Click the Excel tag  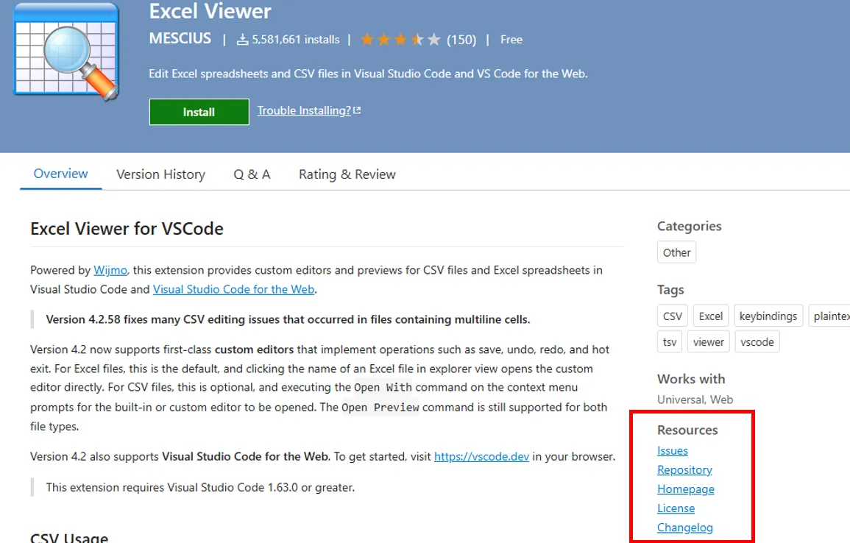711,316
